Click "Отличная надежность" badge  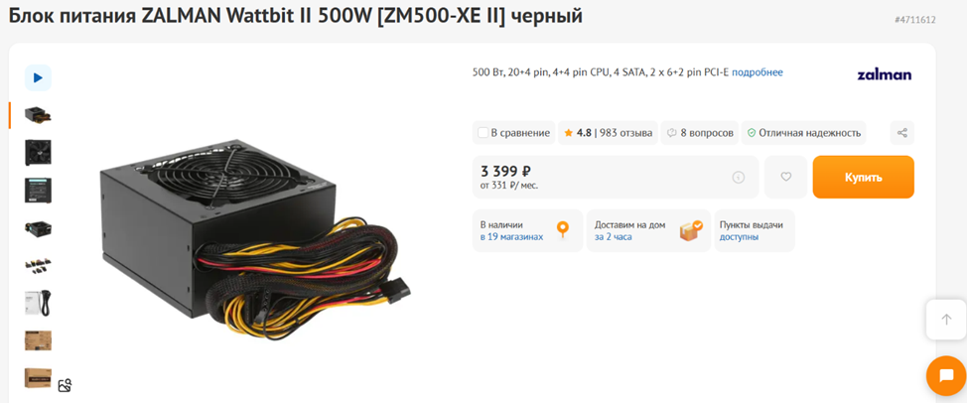(x=803, y=132)
